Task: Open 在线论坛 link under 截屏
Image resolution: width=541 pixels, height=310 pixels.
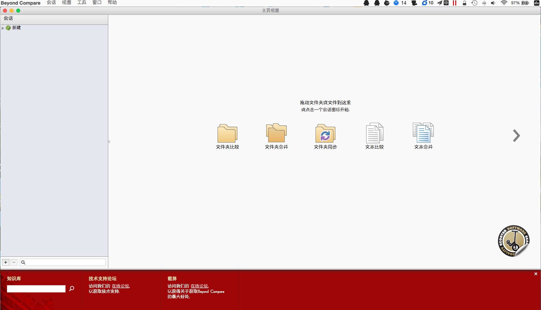Action: pyautogui.click(x=199, y=286)
